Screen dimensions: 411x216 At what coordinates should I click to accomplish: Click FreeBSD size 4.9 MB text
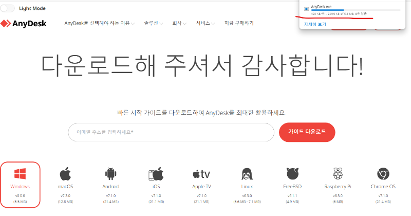point(292,202)
